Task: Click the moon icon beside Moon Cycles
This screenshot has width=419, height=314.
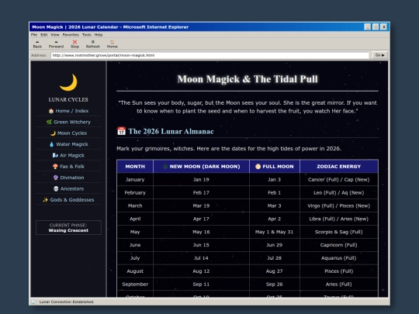Action: coord(53,133)
